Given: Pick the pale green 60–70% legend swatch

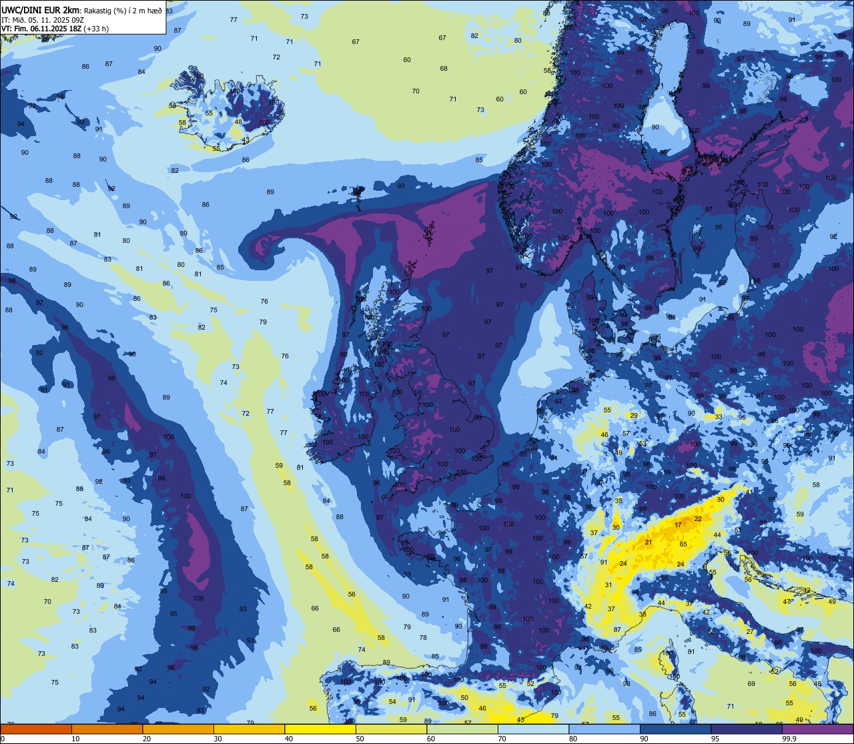Looking at the screenshot, I should pyautogui.click(x=462, y=729).
